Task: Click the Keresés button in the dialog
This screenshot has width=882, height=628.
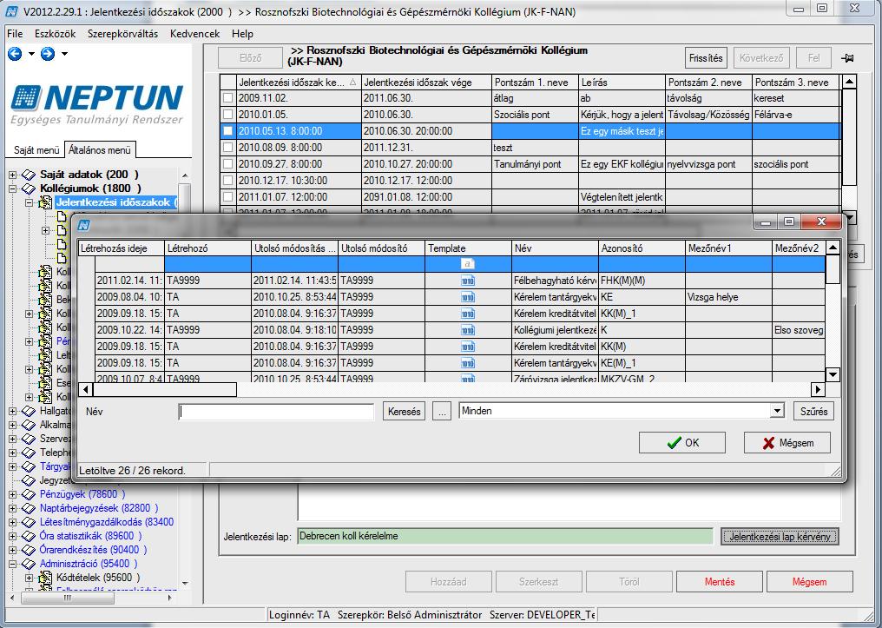Action: tap(404, 412)
